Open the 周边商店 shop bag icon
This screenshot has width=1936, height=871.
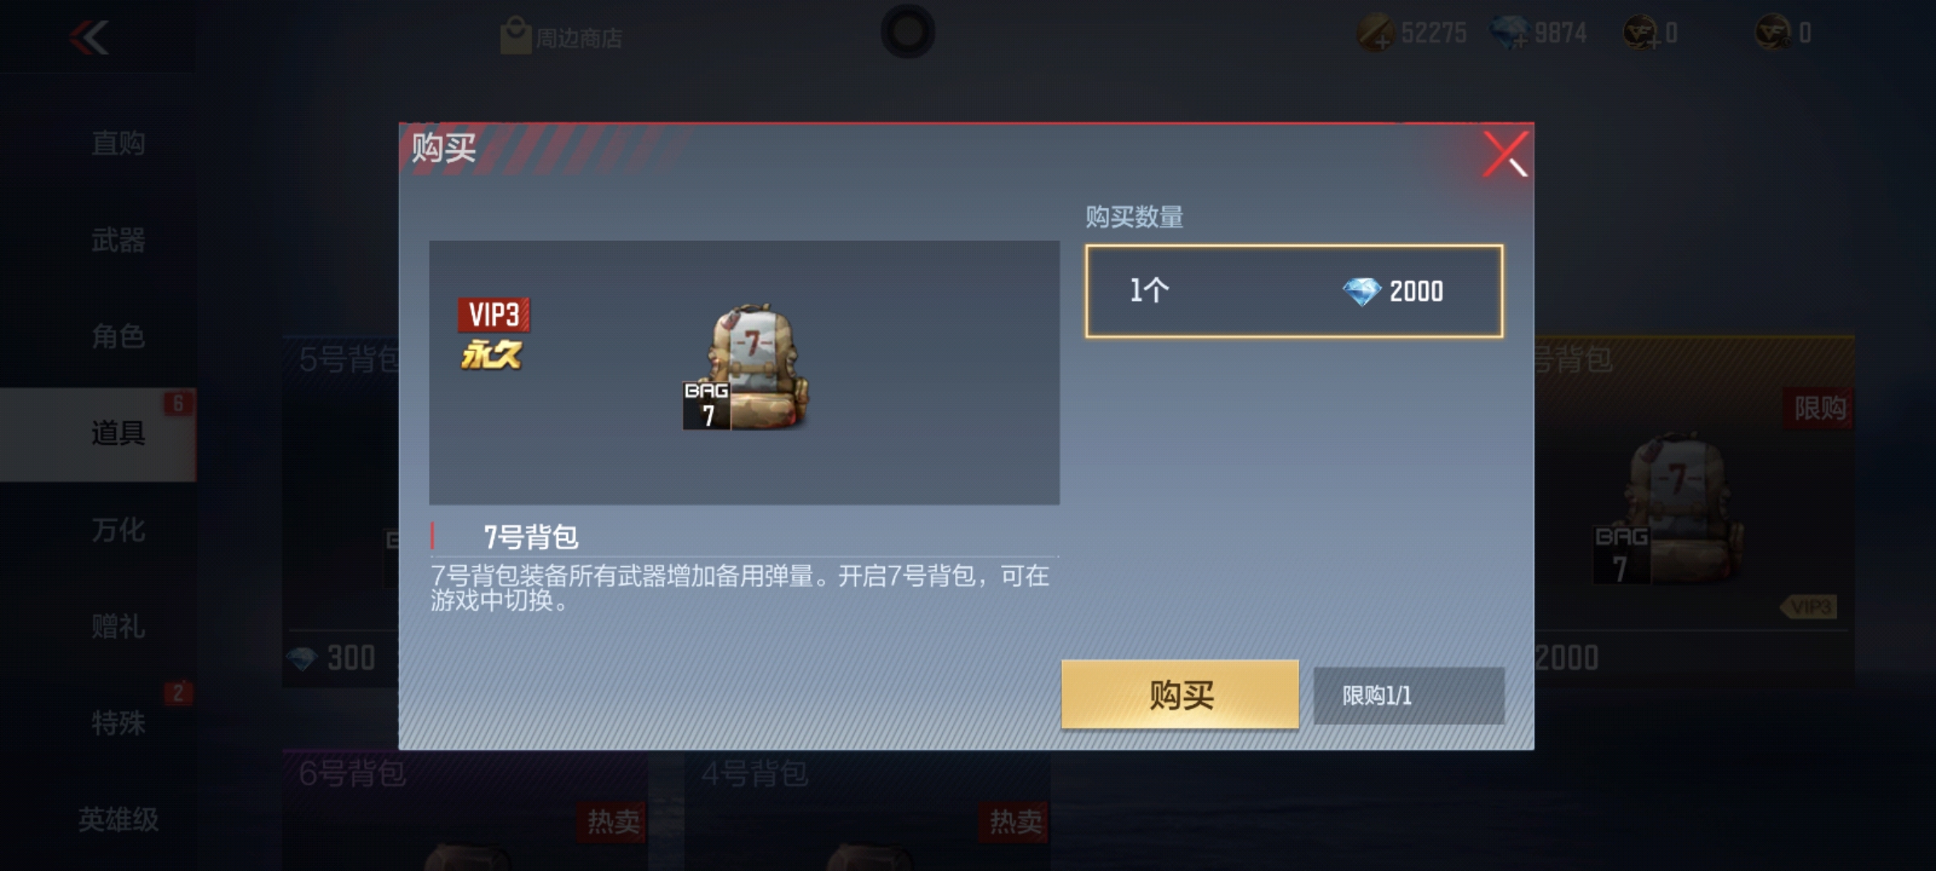(x=515, y=36)
